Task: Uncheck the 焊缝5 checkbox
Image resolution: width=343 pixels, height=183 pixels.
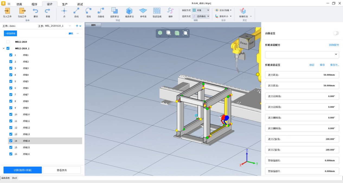Action: click(11, 81)
